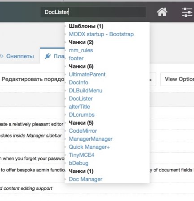Image resolution: width=194 pixels, height=201 pixels.
Task: Open DLcrumbs search result
Action: (82, 115)
